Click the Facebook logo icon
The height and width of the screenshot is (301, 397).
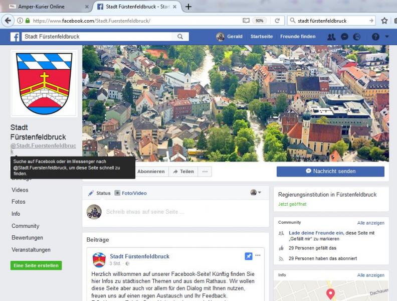pyautogui.click(x=15, y=37)
